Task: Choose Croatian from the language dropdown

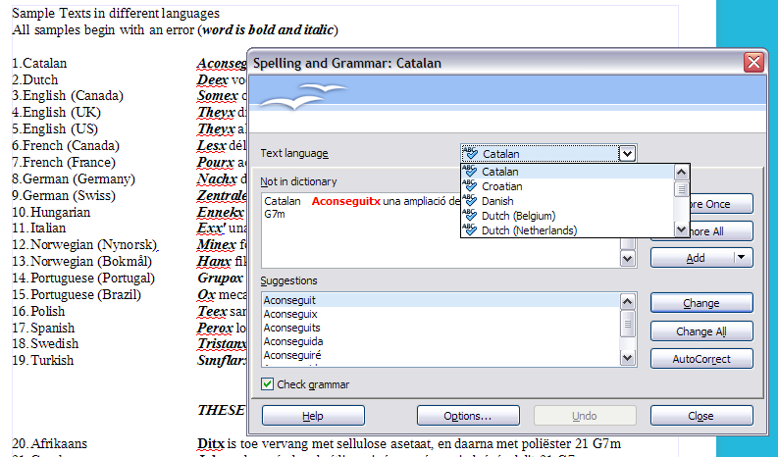Action: (501, 186)
